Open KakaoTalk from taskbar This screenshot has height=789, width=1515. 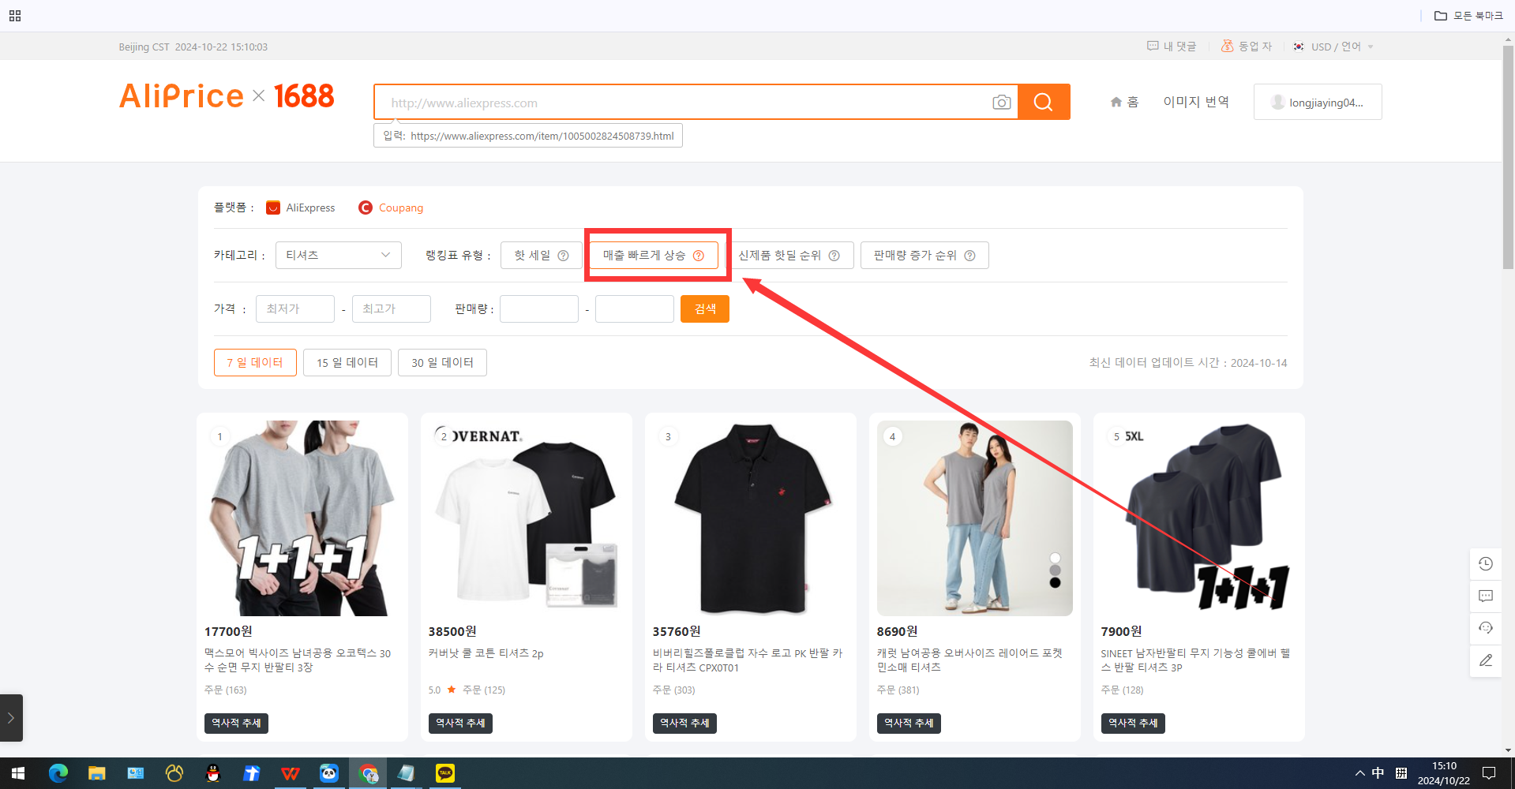pos(445,773)
